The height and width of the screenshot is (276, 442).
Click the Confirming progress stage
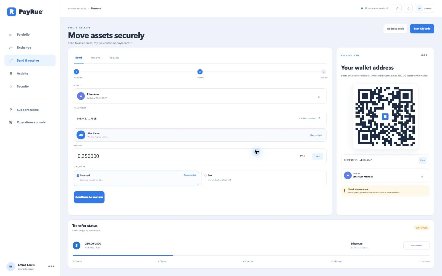point(336,261)
